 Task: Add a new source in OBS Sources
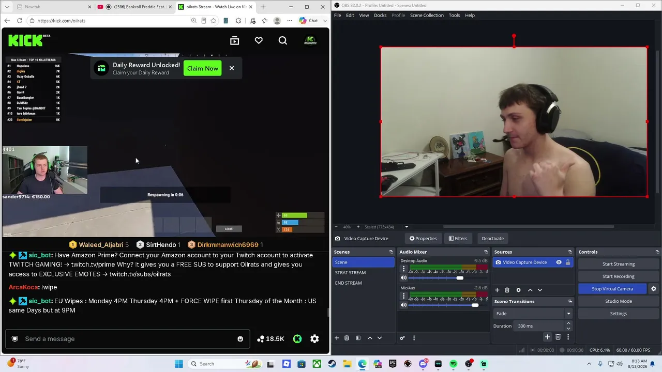click(x=497, y=290)
